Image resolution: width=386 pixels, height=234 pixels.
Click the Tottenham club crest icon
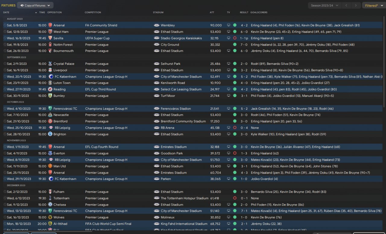[x=50, y=198]
